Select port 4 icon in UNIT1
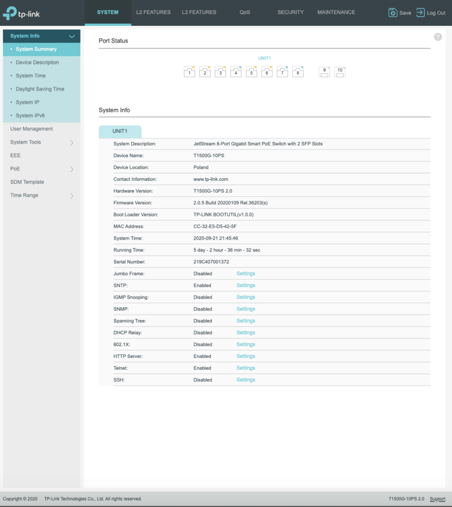Screen dimensions: 452x507 pyautogui.click(x=236, y=72)
